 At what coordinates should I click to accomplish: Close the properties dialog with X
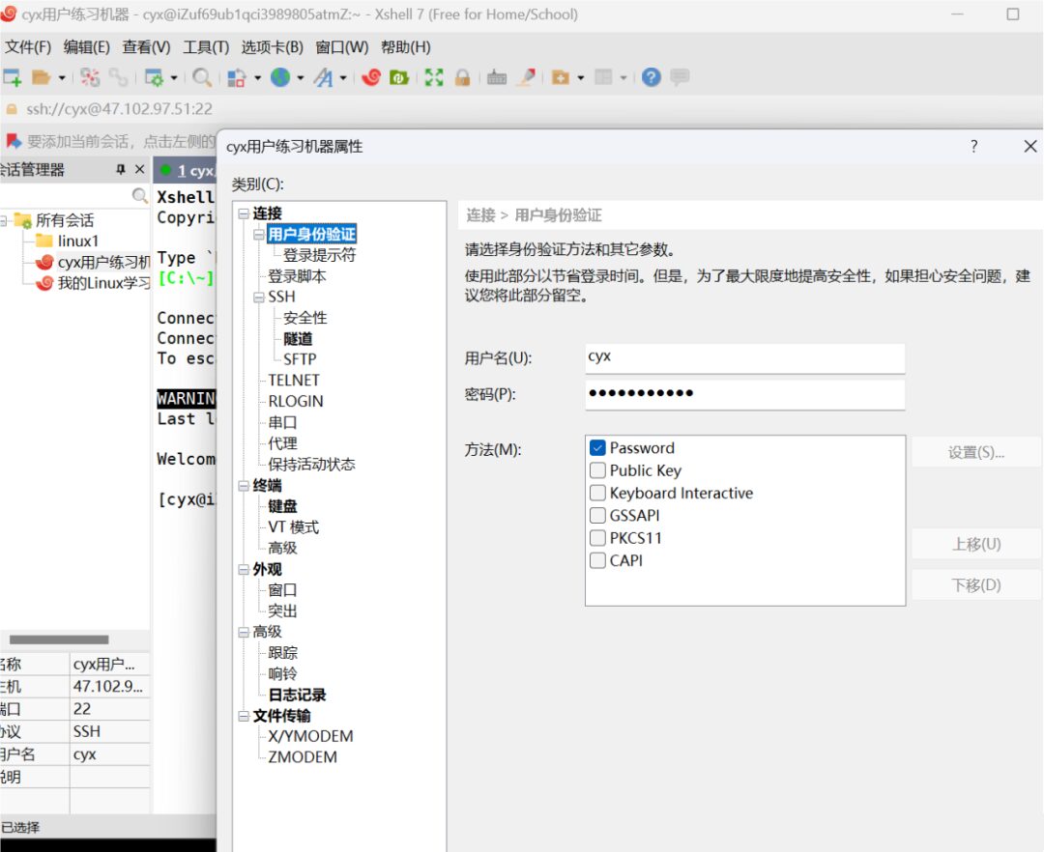(1030, 146)
